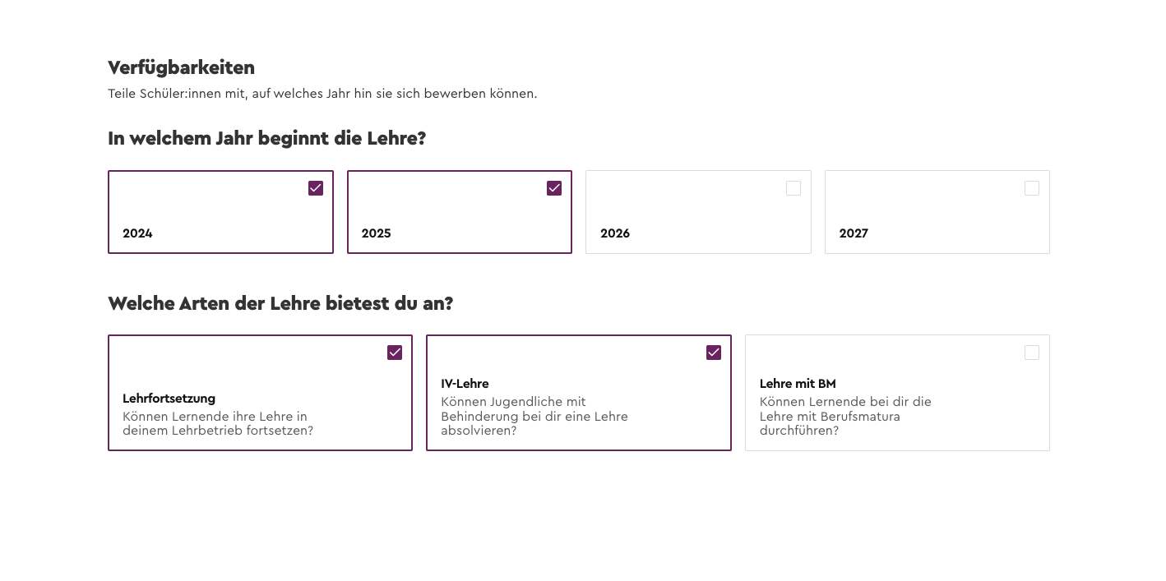Click the 2024 label text
The image size is (1166, 581).
point(137,233)
